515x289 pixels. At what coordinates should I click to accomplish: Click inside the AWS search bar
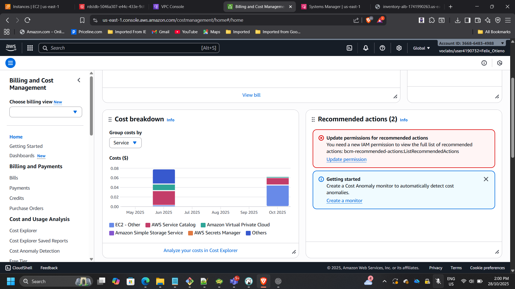click(x=129, y=48)
